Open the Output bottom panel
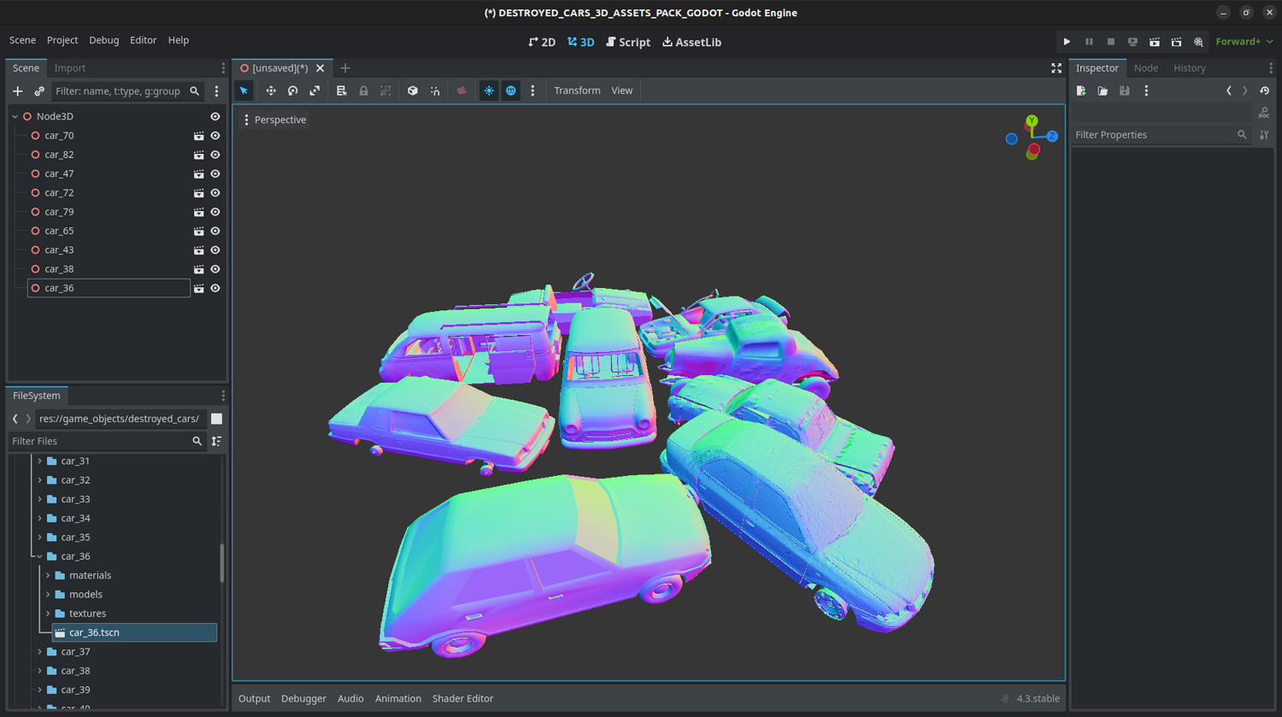The height and width of the screenshot is (717, 1282). point(254,698)
